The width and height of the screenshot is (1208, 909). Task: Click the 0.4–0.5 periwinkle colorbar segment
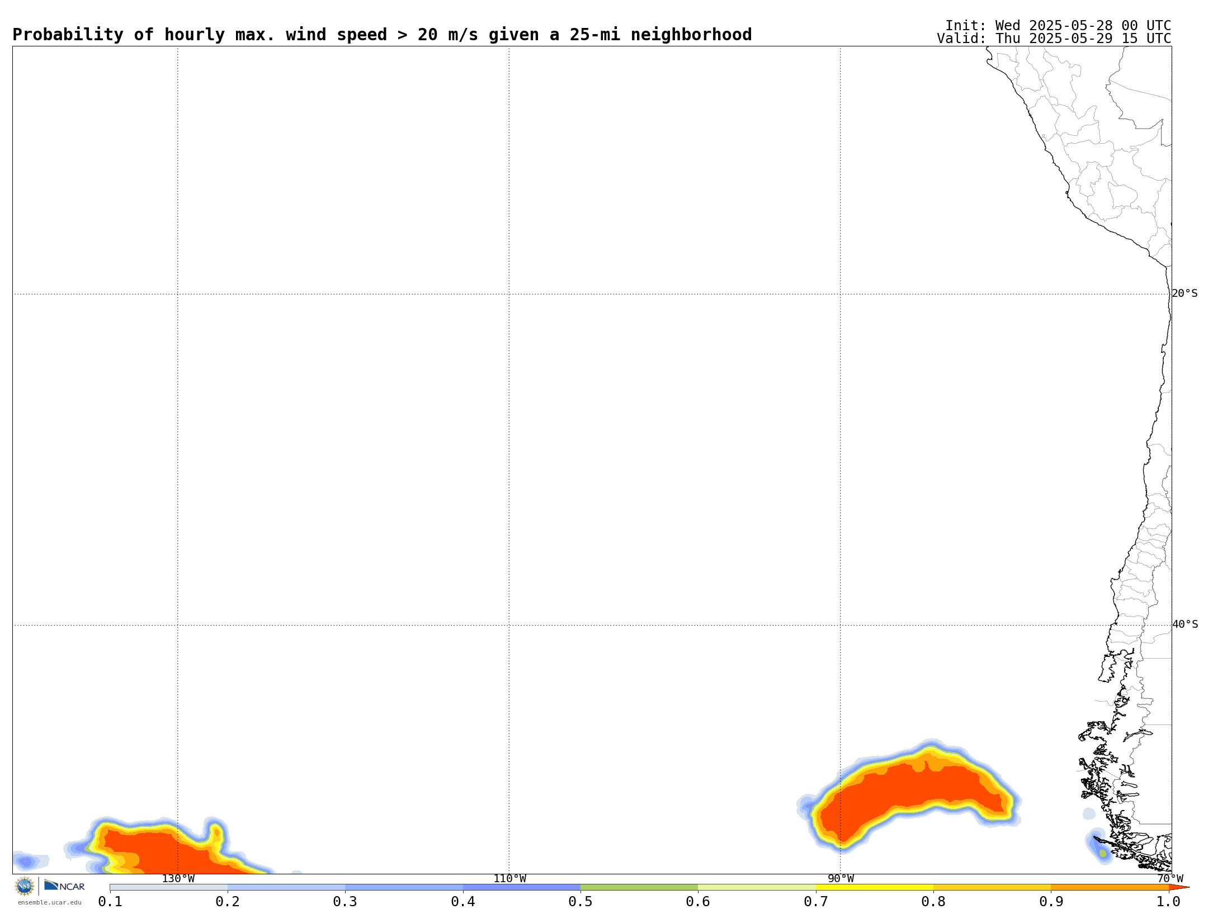[x=522, y=887]
